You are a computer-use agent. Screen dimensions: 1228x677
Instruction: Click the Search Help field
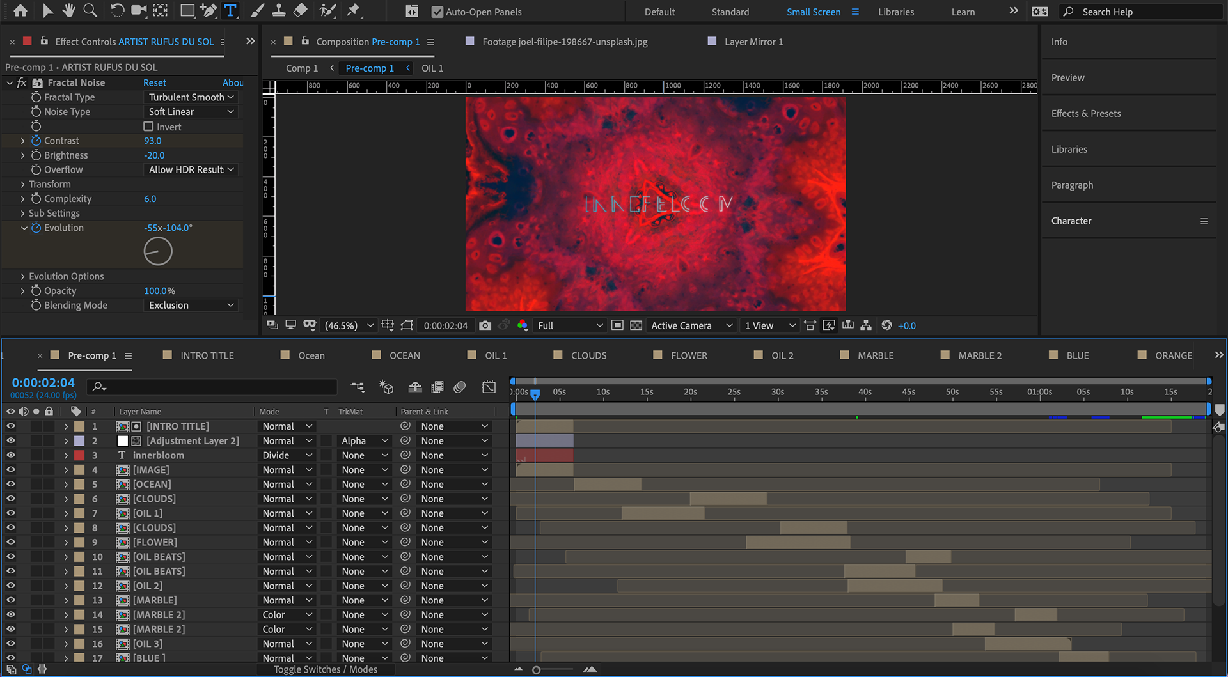[x=1141, y=12]
